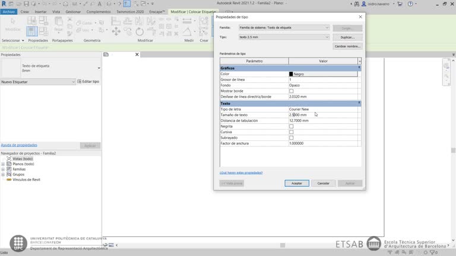Viewport: 456px width, 256px height.
Task: Click the Revit application logo icon
Action: click(4, 4)
